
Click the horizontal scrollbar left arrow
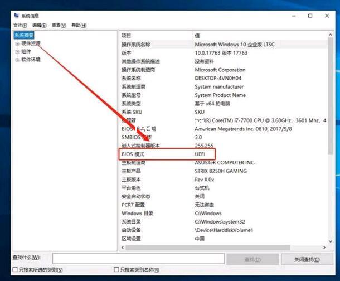(124, 246)
